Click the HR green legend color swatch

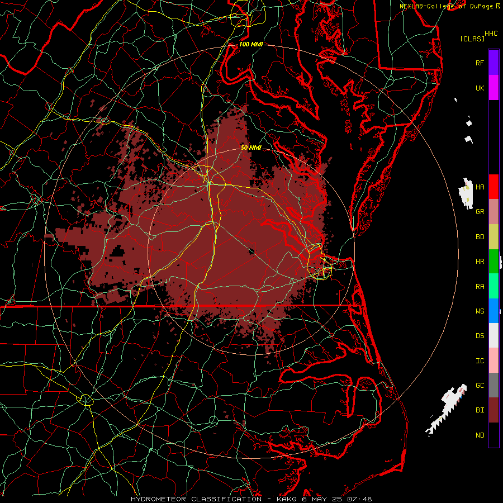pyautogui.click(x=493, y=262)
